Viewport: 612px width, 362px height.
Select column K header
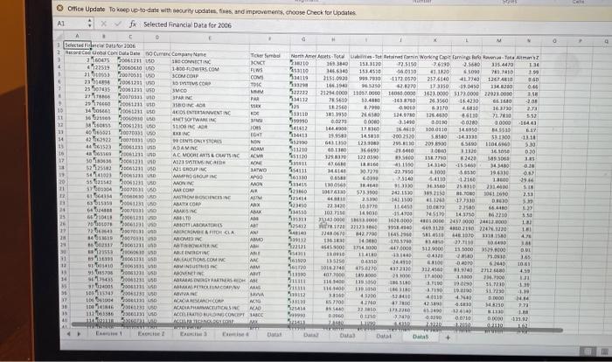[x=435, y=40]
